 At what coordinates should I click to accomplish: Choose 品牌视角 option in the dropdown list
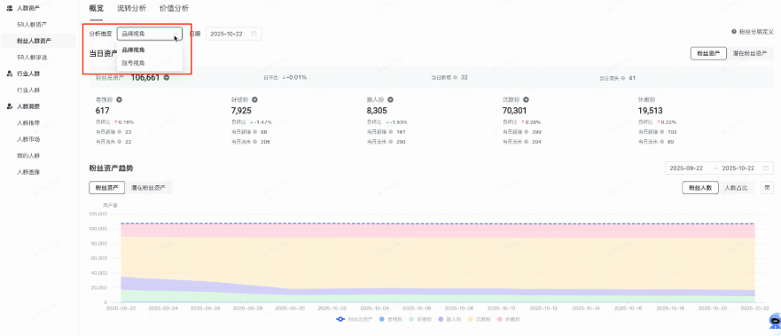tap(150, 50)
